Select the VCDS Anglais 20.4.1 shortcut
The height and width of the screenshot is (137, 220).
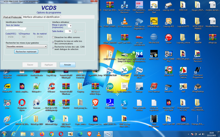click(139, 73)
